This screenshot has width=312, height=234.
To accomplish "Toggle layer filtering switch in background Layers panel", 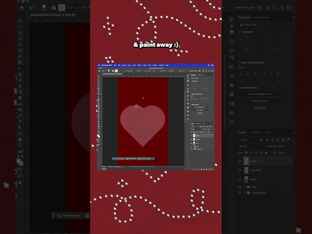I will (288, 139).
